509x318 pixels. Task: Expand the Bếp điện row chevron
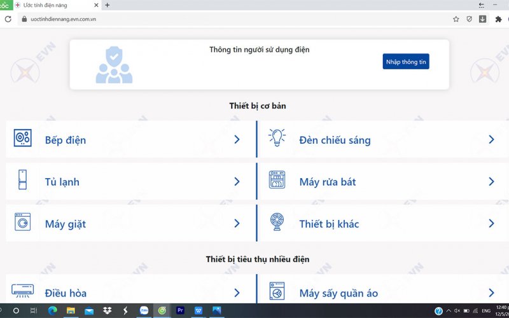[237, 139]
